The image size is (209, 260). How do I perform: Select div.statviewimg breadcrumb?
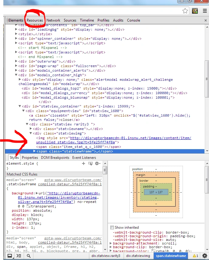(x=138, y=256)
